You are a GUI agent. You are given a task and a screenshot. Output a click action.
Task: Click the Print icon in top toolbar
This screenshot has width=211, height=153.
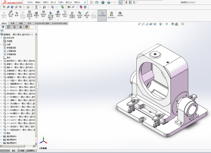tap(109, 2)
